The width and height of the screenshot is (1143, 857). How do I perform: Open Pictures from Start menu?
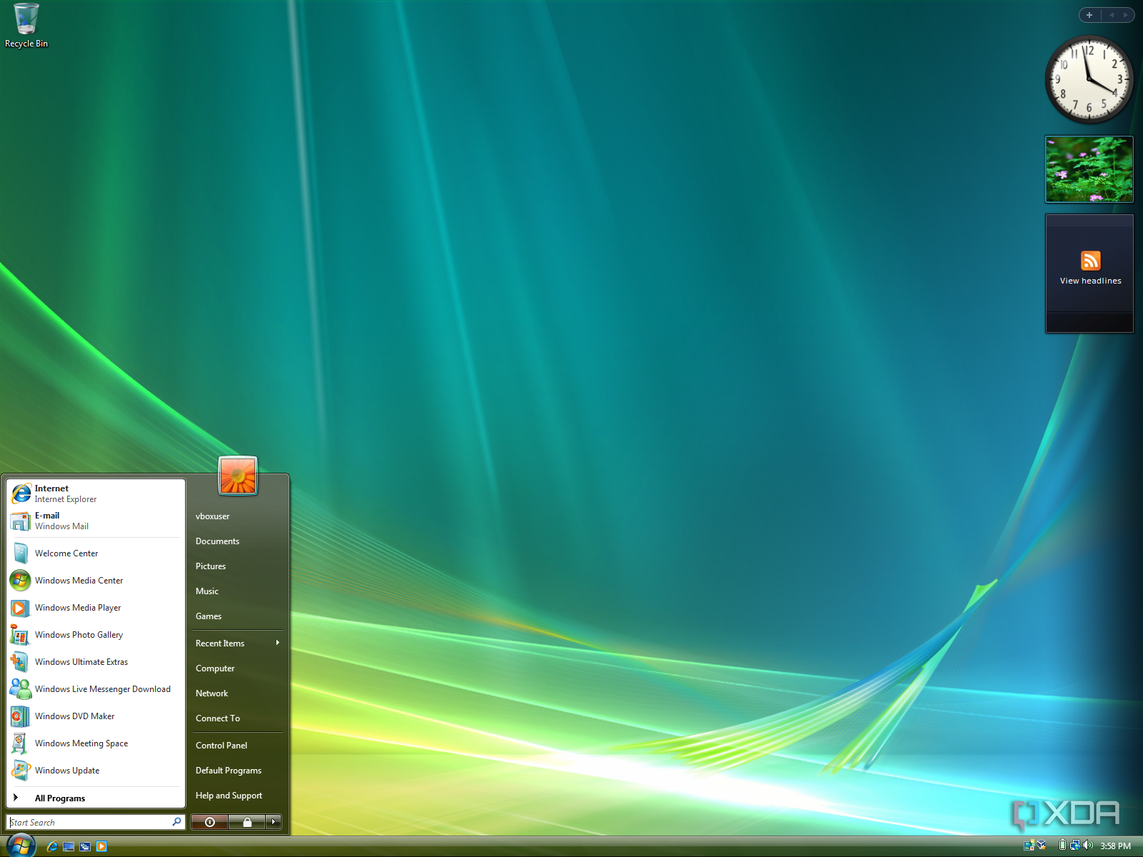tap(238, 566)
